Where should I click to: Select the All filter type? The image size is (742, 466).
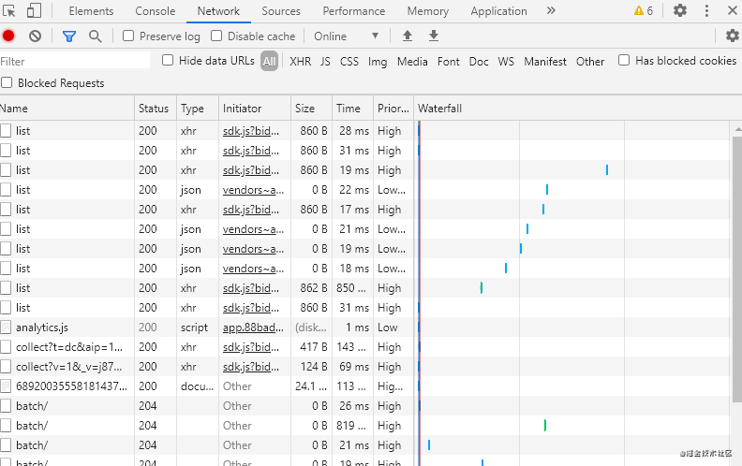(x=269, y=62)
